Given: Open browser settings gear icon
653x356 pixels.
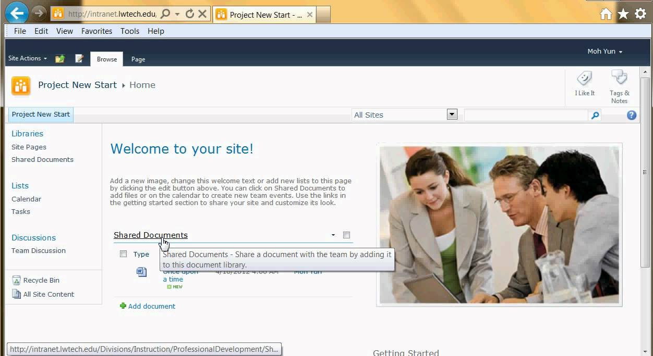Looking at the screenshot, I should [640, 14].
